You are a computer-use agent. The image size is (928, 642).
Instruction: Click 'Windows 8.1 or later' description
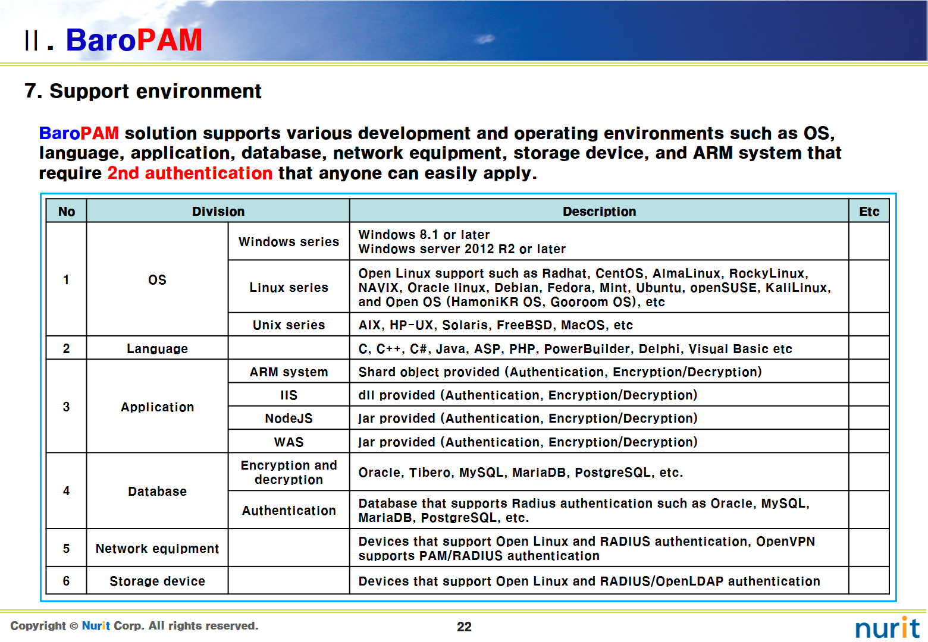(x=424, y=234)
